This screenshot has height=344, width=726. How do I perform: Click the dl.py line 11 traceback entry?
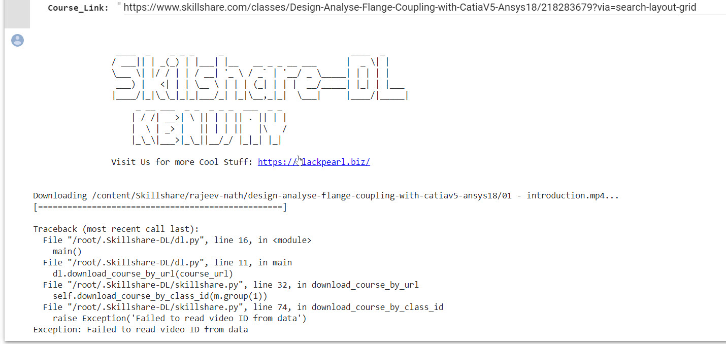tap(168, 263)
